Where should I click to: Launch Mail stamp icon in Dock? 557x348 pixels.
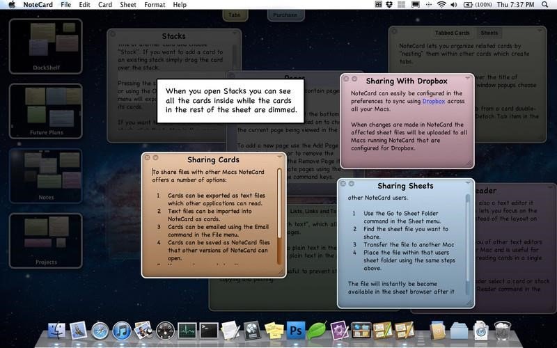[x=78, y=330]
